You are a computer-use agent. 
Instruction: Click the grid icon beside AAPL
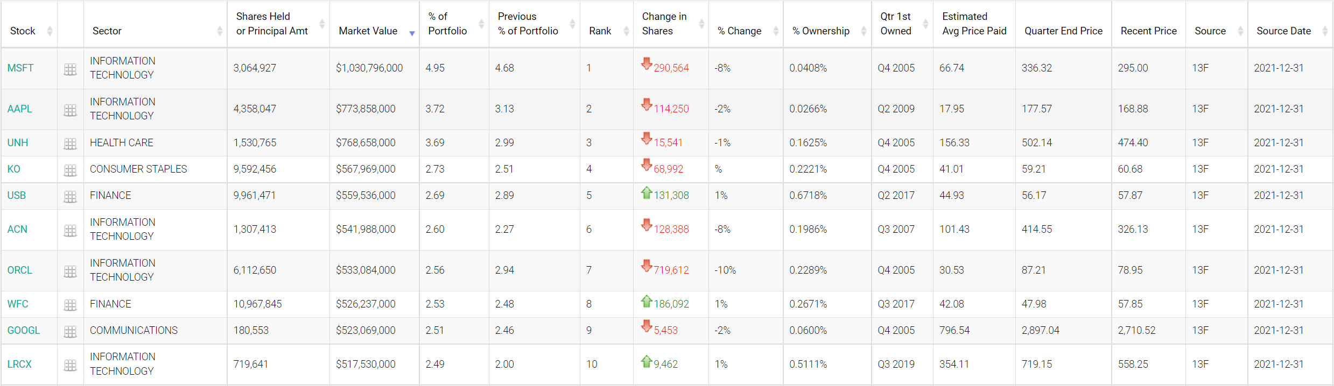[x=70, y=110]
